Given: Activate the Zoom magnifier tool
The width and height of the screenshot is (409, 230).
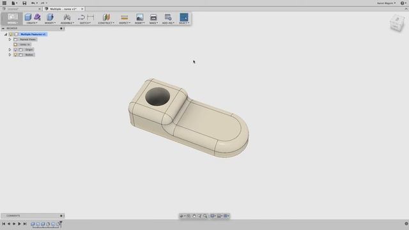Looking at the screenshot, I should 205,216.
